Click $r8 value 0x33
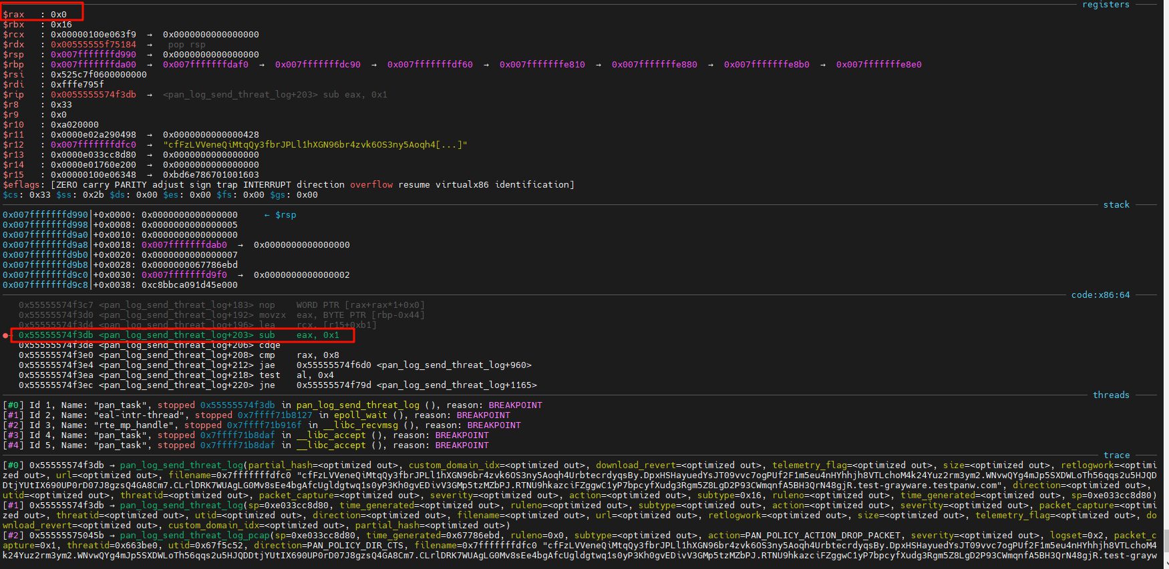Screen dimensions: 1169x569 tap(61, 104)
